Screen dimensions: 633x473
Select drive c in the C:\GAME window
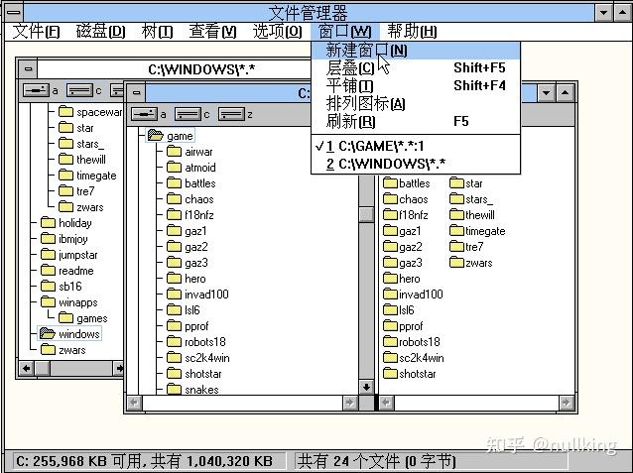188,114
